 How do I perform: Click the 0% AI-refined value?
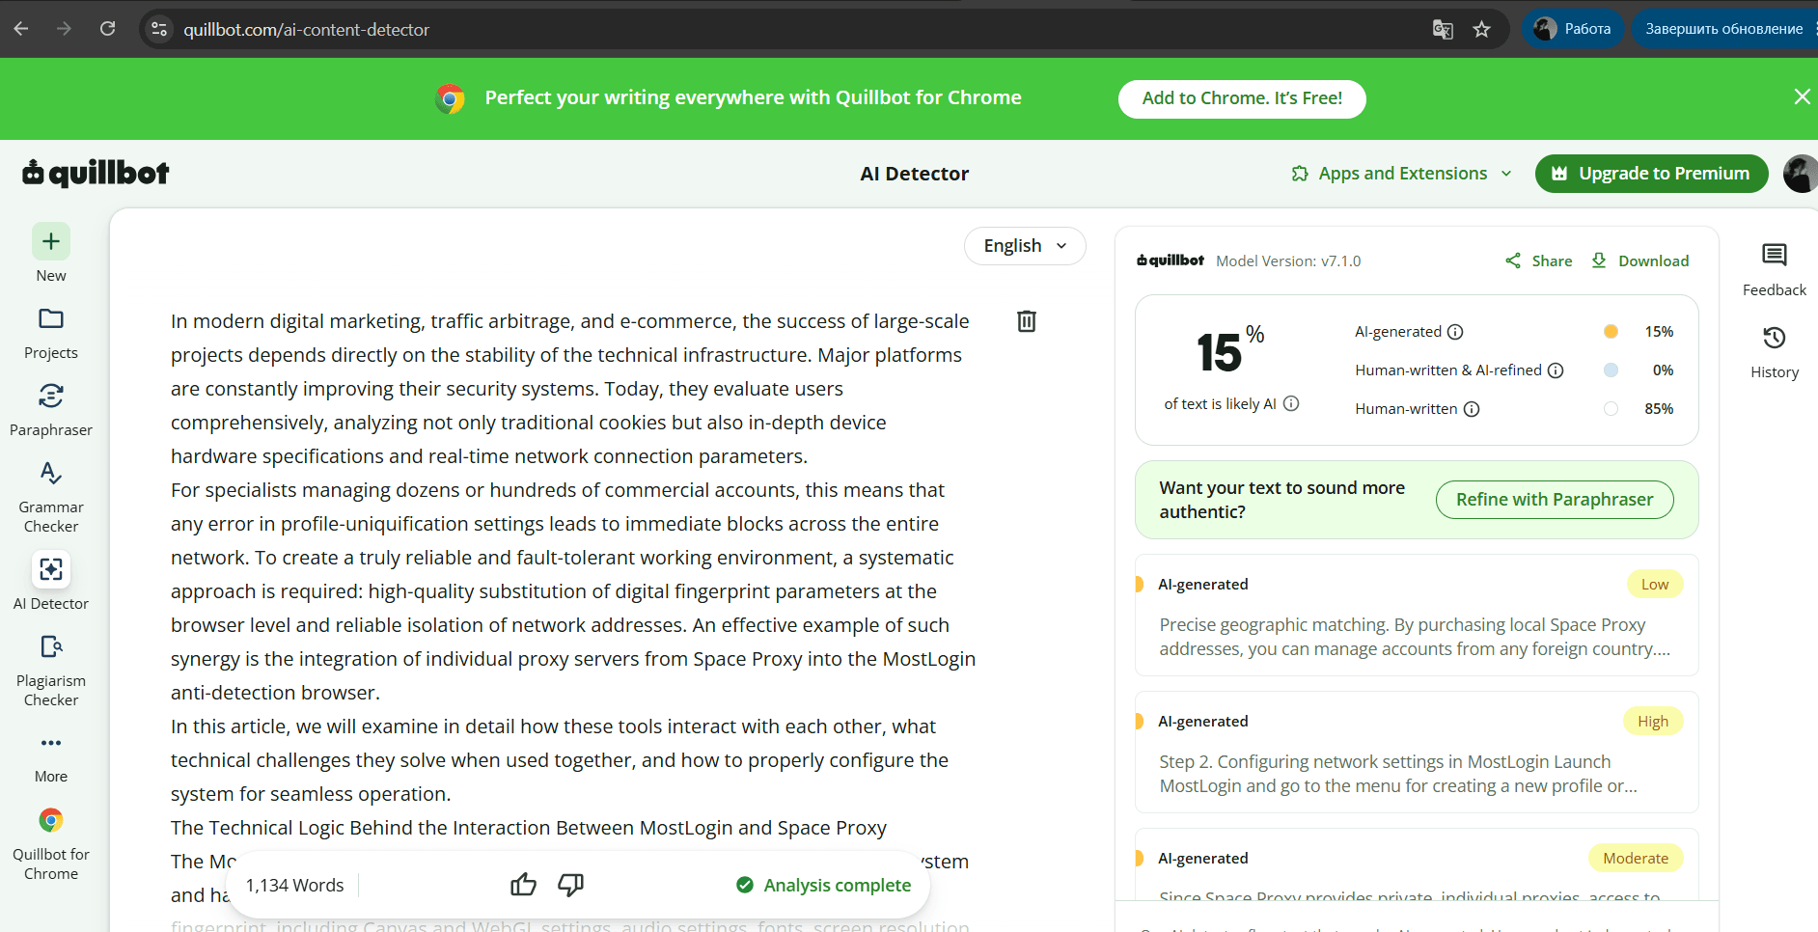tap(1663, 370)
